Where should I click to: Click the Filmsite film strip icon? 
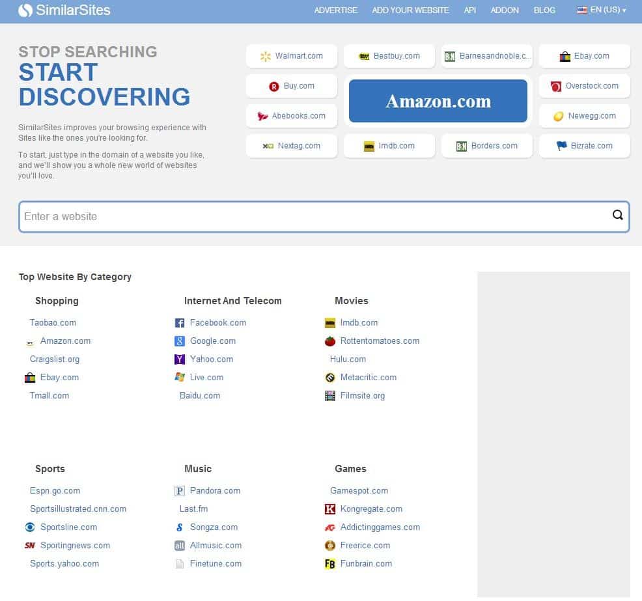pos(329,396)
